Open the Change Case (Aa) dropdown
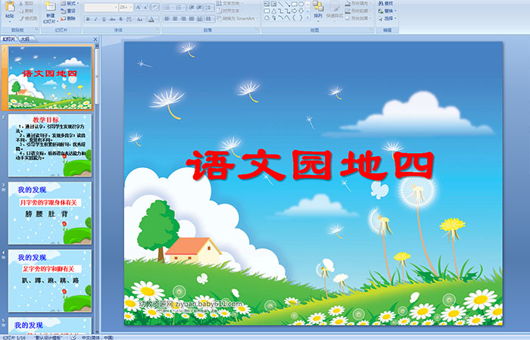Screen dimensions: 530x340 click(140, 19)
